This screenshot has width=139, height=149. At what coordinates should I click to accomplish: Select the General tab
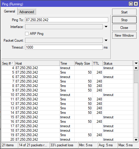(10, 11)
